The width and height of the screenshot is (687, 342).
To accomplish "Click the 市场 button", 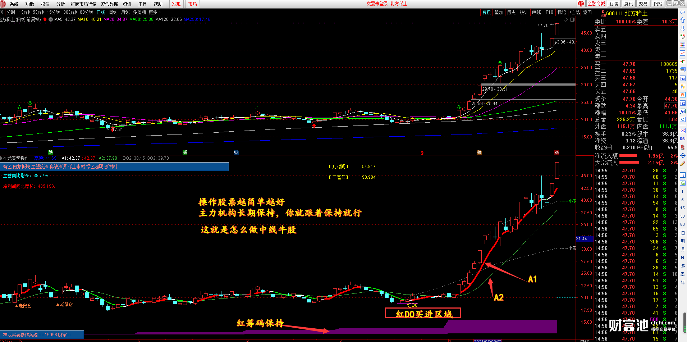I will click(x=193, y=4).
